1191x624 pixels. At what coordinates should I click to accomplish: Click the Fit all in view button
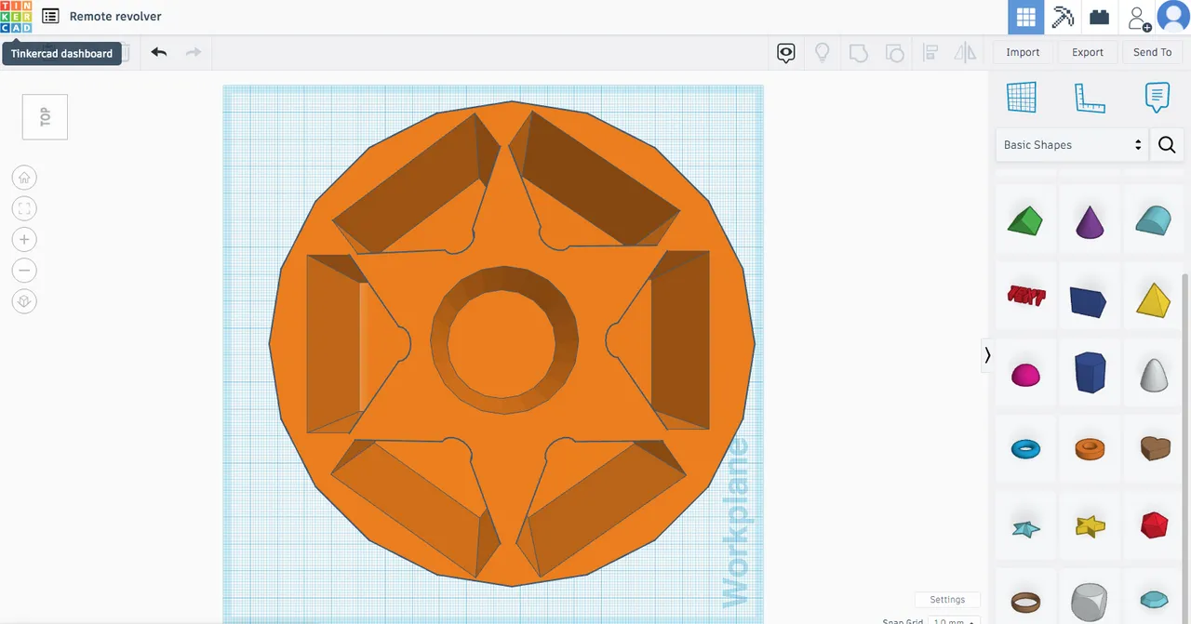click(24, 208)
